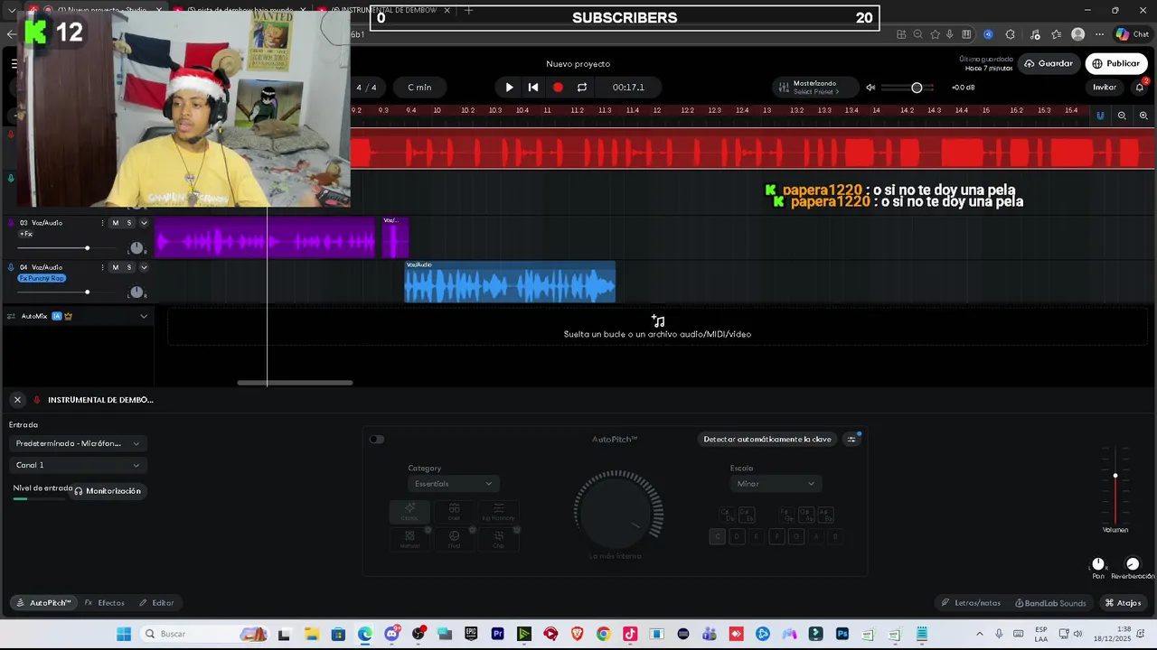Start recording with the red record button

(x=558, y=88)
